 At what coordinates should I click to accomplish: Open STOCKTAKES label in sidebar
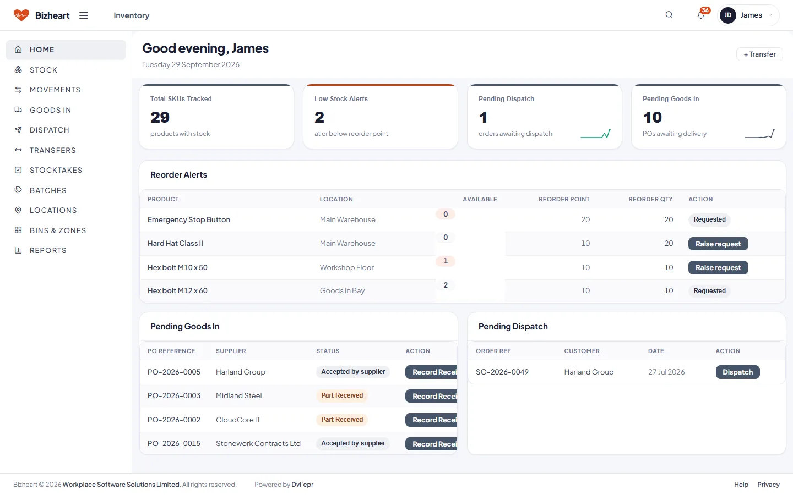[56, 170]
